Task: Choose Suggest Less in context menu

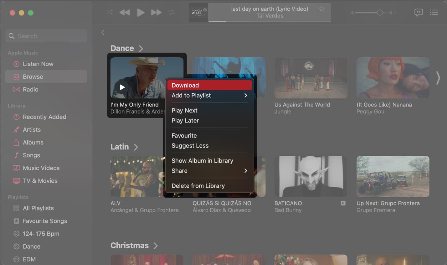Action: coord(209,146)
